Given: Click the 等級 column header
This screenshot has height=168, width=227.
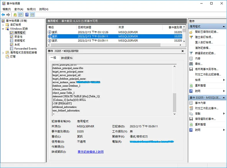Looking at the screenshot, I should [x=62, y=27].
